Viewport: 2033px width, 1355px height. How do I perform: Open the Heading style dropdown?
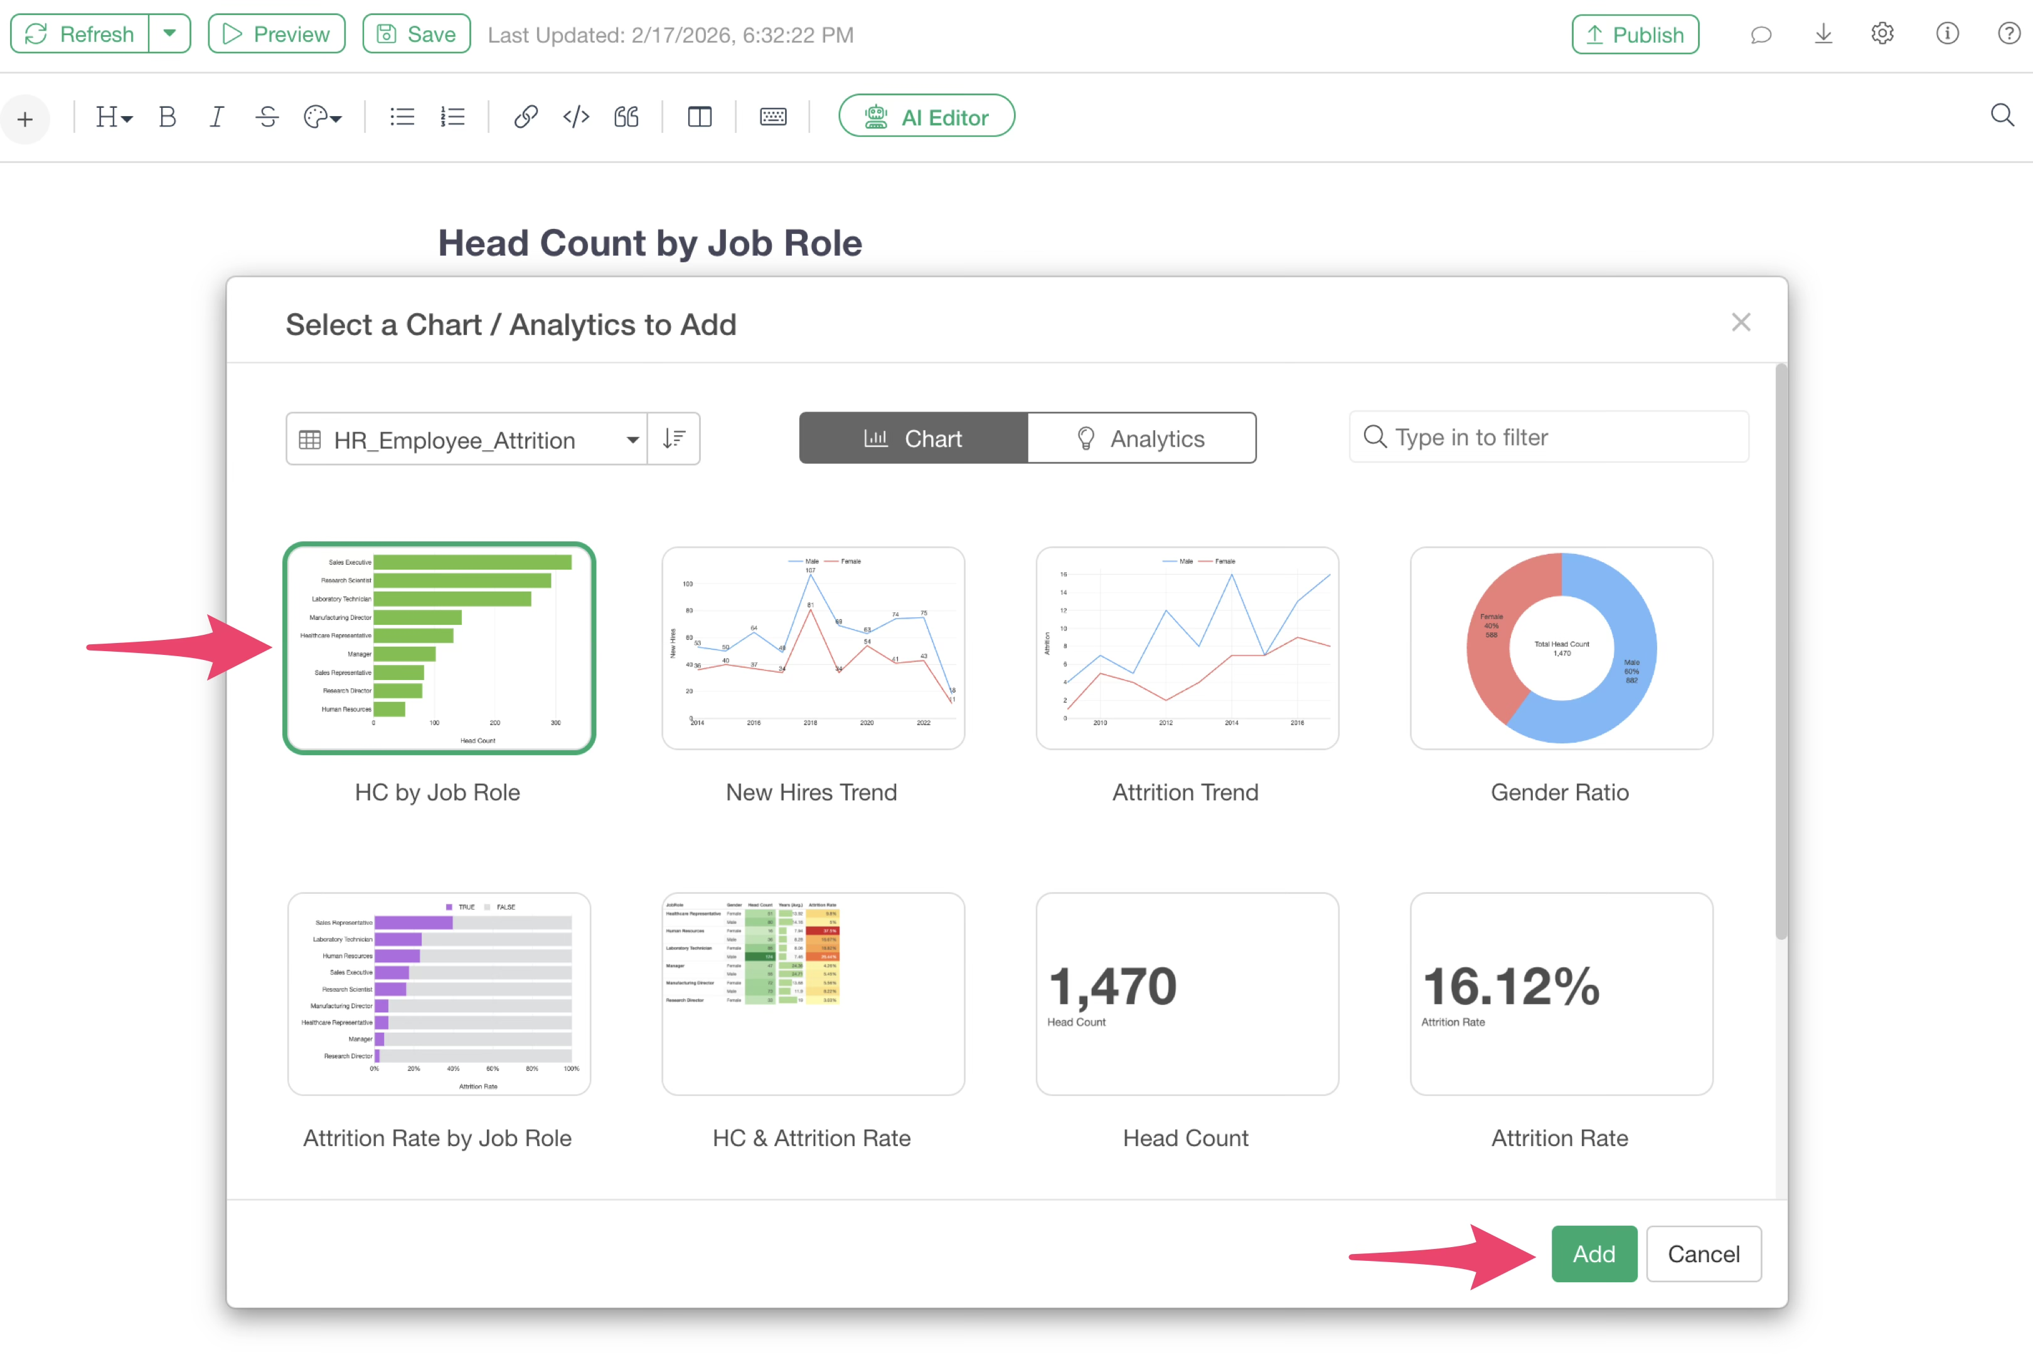coord(113,117)
